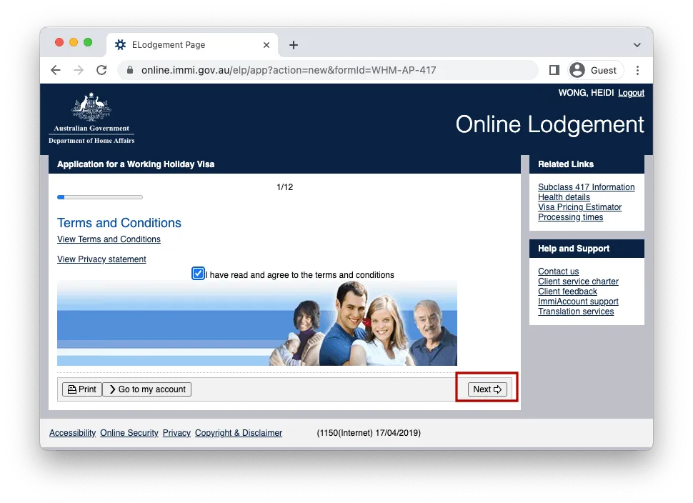
Task: Open View Terms and Conditions link
Action: tap(109, 239)
